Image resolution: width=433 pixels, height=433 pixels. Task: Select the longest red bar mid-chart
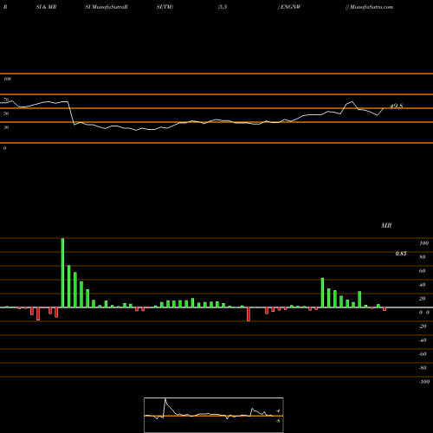249,314
